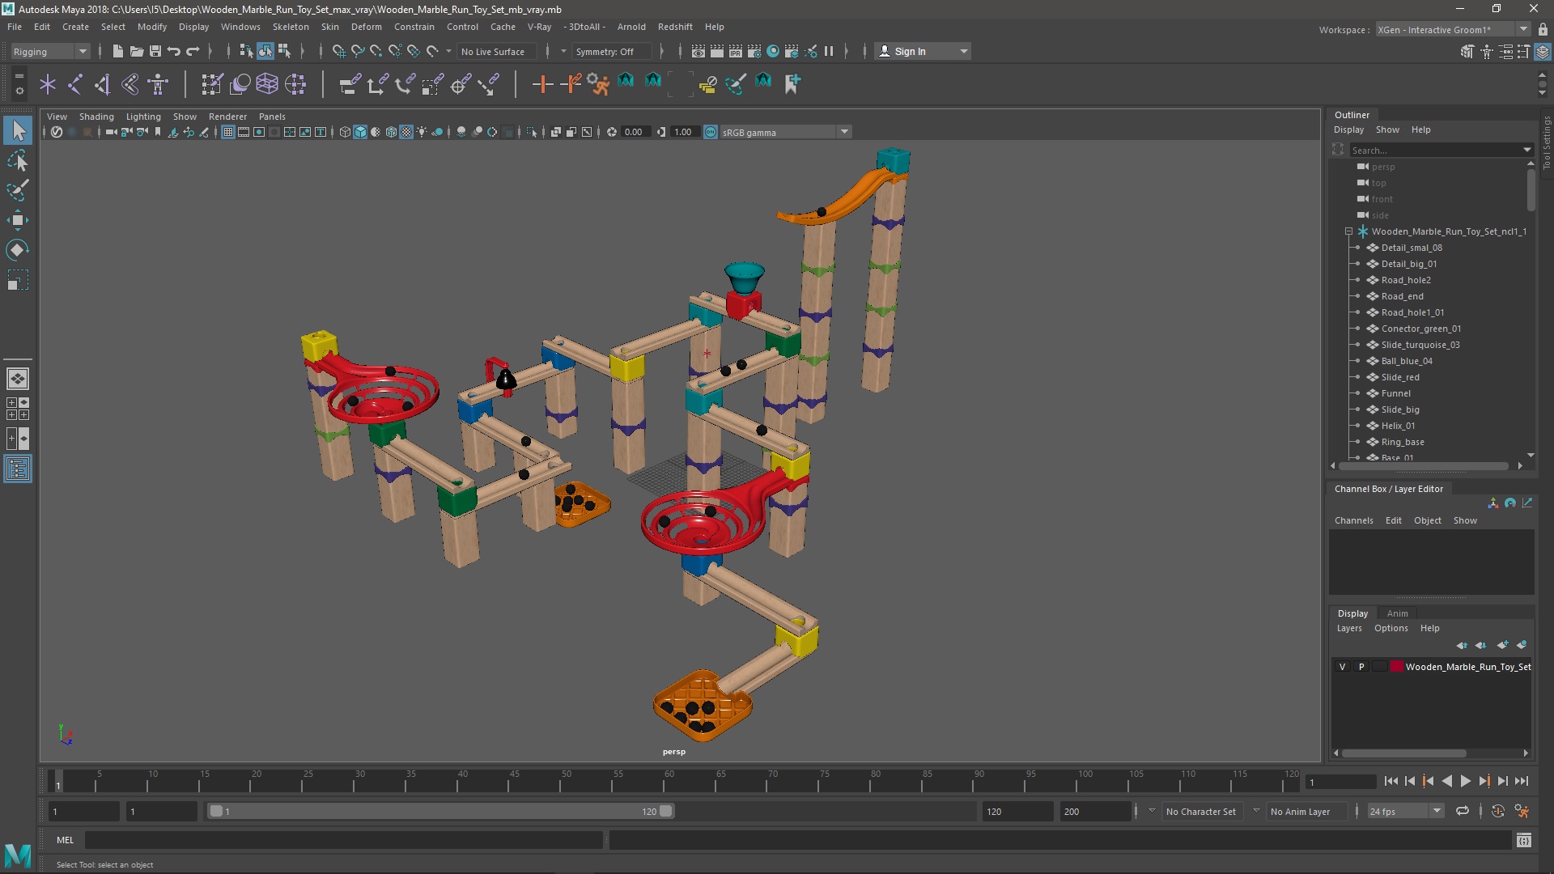Activate the Paint selection tool
This screenshot has height=874, width=1554.
pos(18,190)
